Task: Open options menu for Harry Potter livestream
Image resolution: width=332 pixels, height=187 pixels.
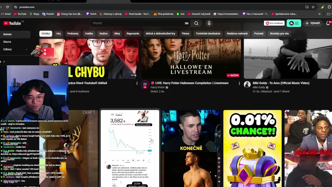Action: click(x=239, y=83)
